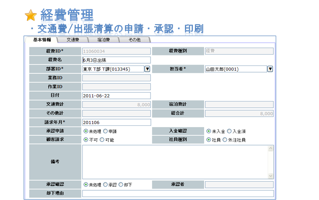Image resolution: width=319 pixels, height=200 pixels.
Task: Click the 経費管理 title text
Action: click(67, 15)
